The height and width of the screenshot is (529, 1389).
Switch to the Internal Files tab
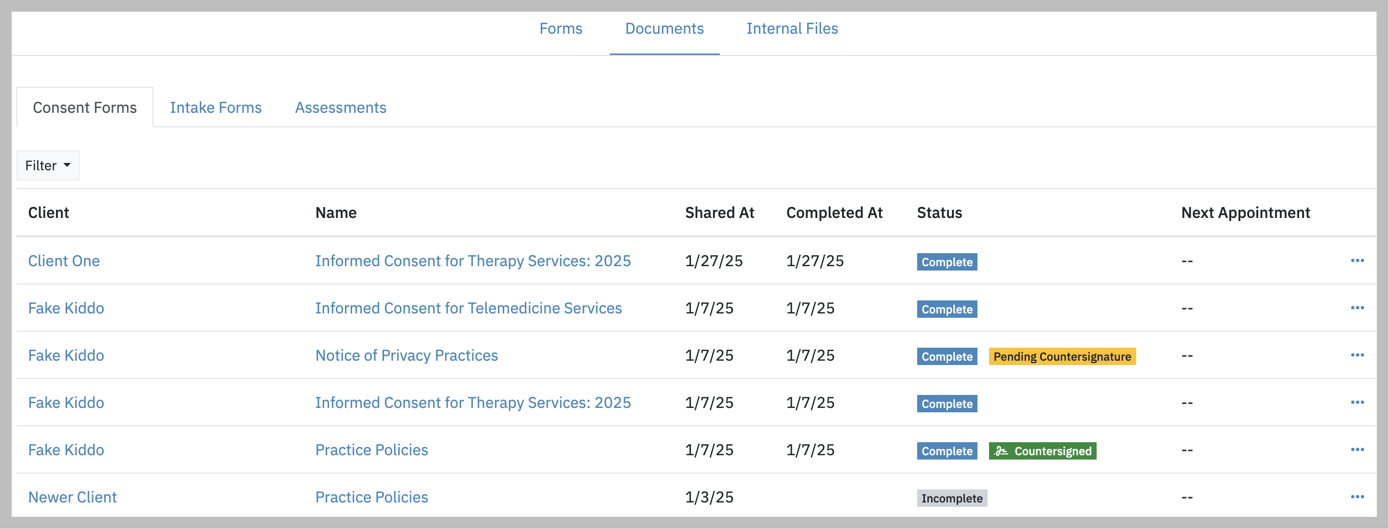tap(792, 28)
